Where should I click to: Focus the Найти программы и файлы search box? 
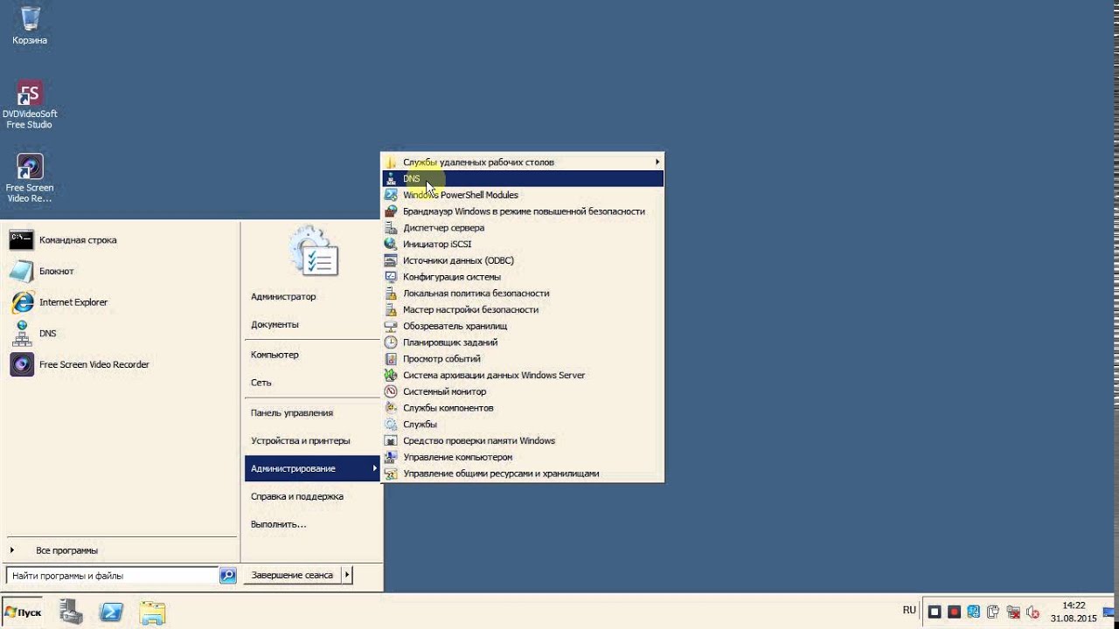click(112, 576)
